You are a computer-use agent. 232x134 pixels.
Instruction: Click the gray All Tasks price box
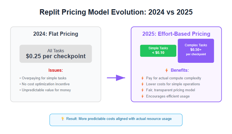(x=56, y=54)
